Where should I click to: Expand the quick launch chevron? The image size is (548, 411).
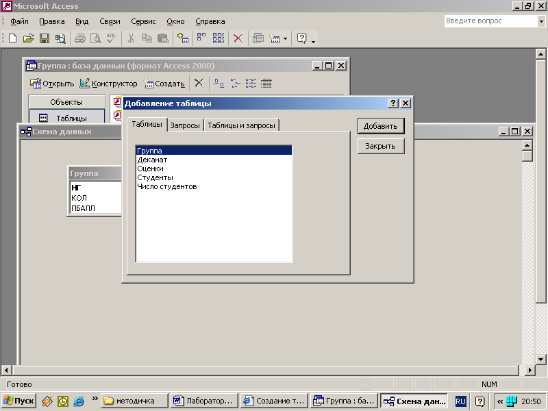[x=95, y=399]
